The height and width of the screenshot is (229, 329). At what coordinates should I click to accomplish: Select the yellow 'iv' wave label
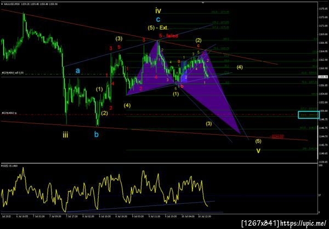point(158,10)
